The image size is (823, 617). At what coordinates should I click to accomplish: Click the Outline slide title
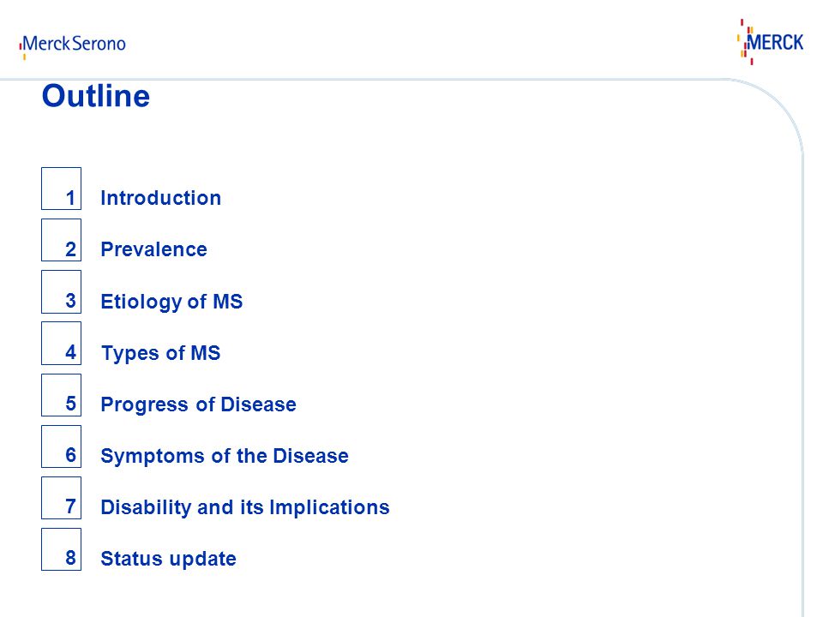[x=96, y=96]
